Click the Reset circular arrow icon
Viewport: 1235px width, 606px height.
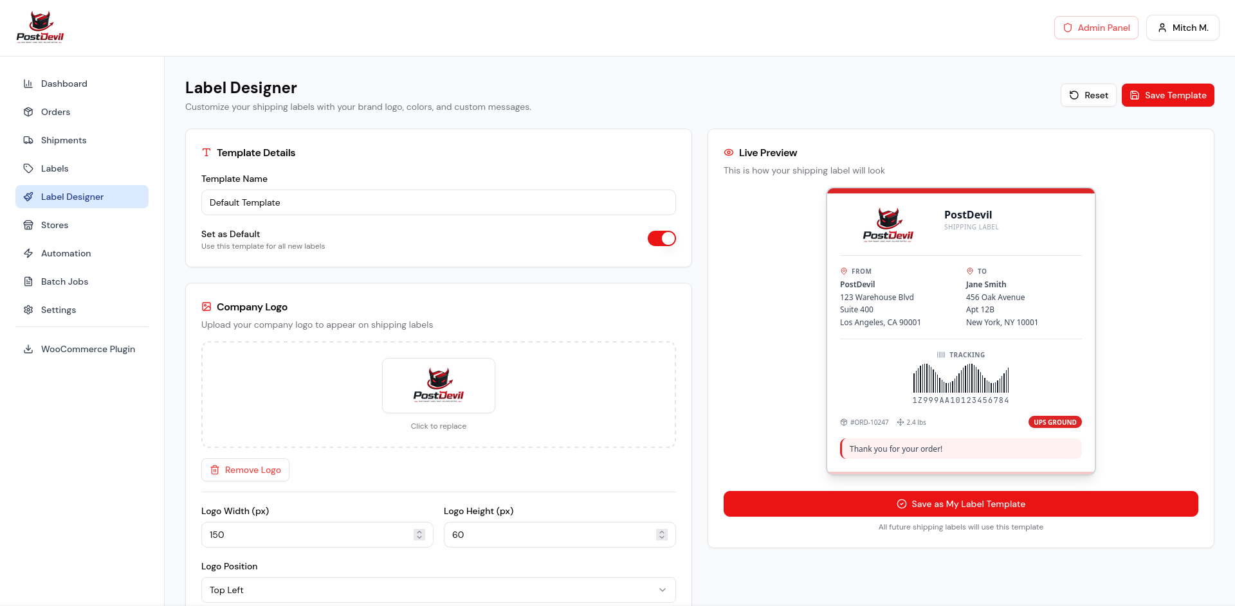[1074, 95]
